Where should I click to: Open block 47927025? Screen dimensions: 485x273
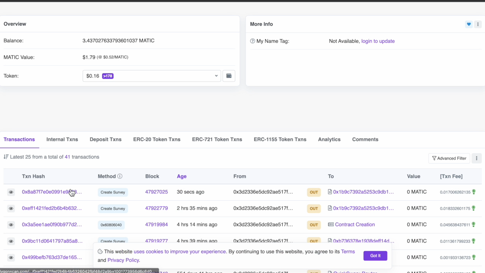[x=156, y=192]
